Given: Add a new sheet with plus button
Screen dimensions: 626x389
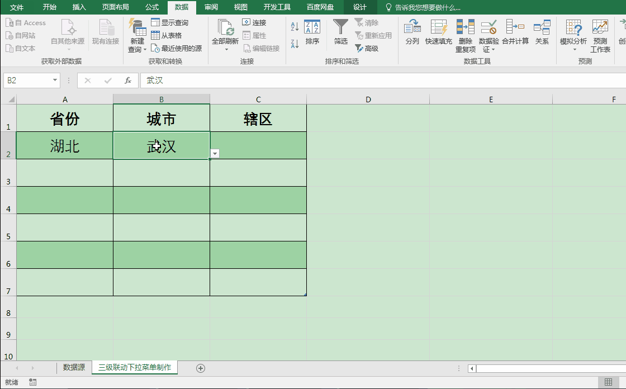Looking at the screenshot, I should pos(201,368).
